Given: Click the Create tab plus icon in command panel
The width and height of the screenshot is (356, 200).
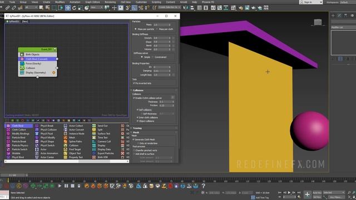Looking at the screenshot, I should coord(333,16).
